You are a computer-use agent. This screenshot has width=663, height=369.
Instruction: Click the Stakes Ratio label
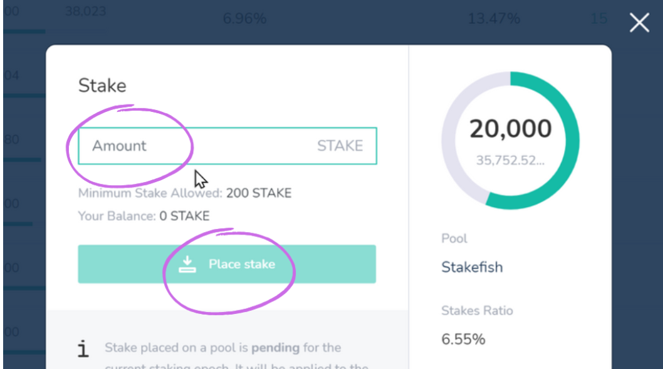(477, 311)
